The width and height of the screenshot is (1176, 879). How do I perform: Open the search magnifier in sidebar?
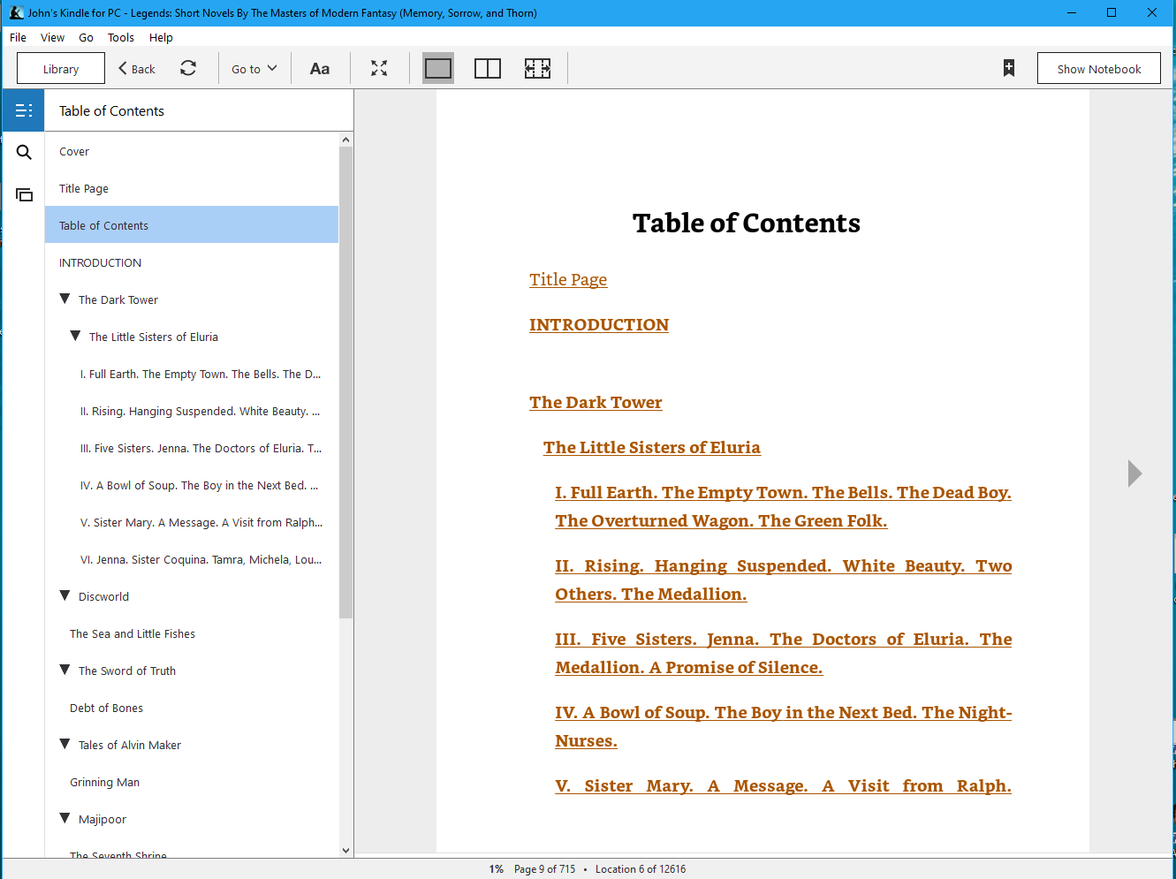[x=24, y=152]
